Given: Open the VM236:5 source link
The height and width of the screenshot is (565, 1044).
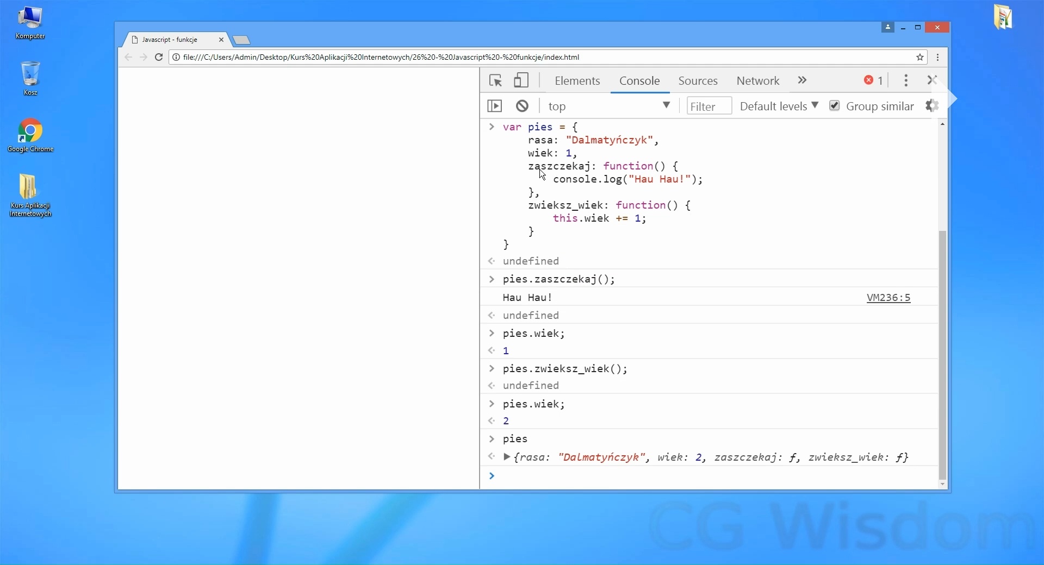Looking at the screenshot, I should 887,298.
